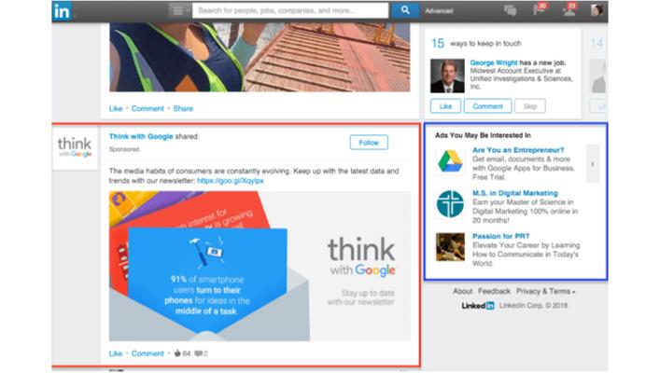This screenshot has width=660, height=373.
Task: Open the goo.gl newsletter link
Action: [x=231, y=181]
